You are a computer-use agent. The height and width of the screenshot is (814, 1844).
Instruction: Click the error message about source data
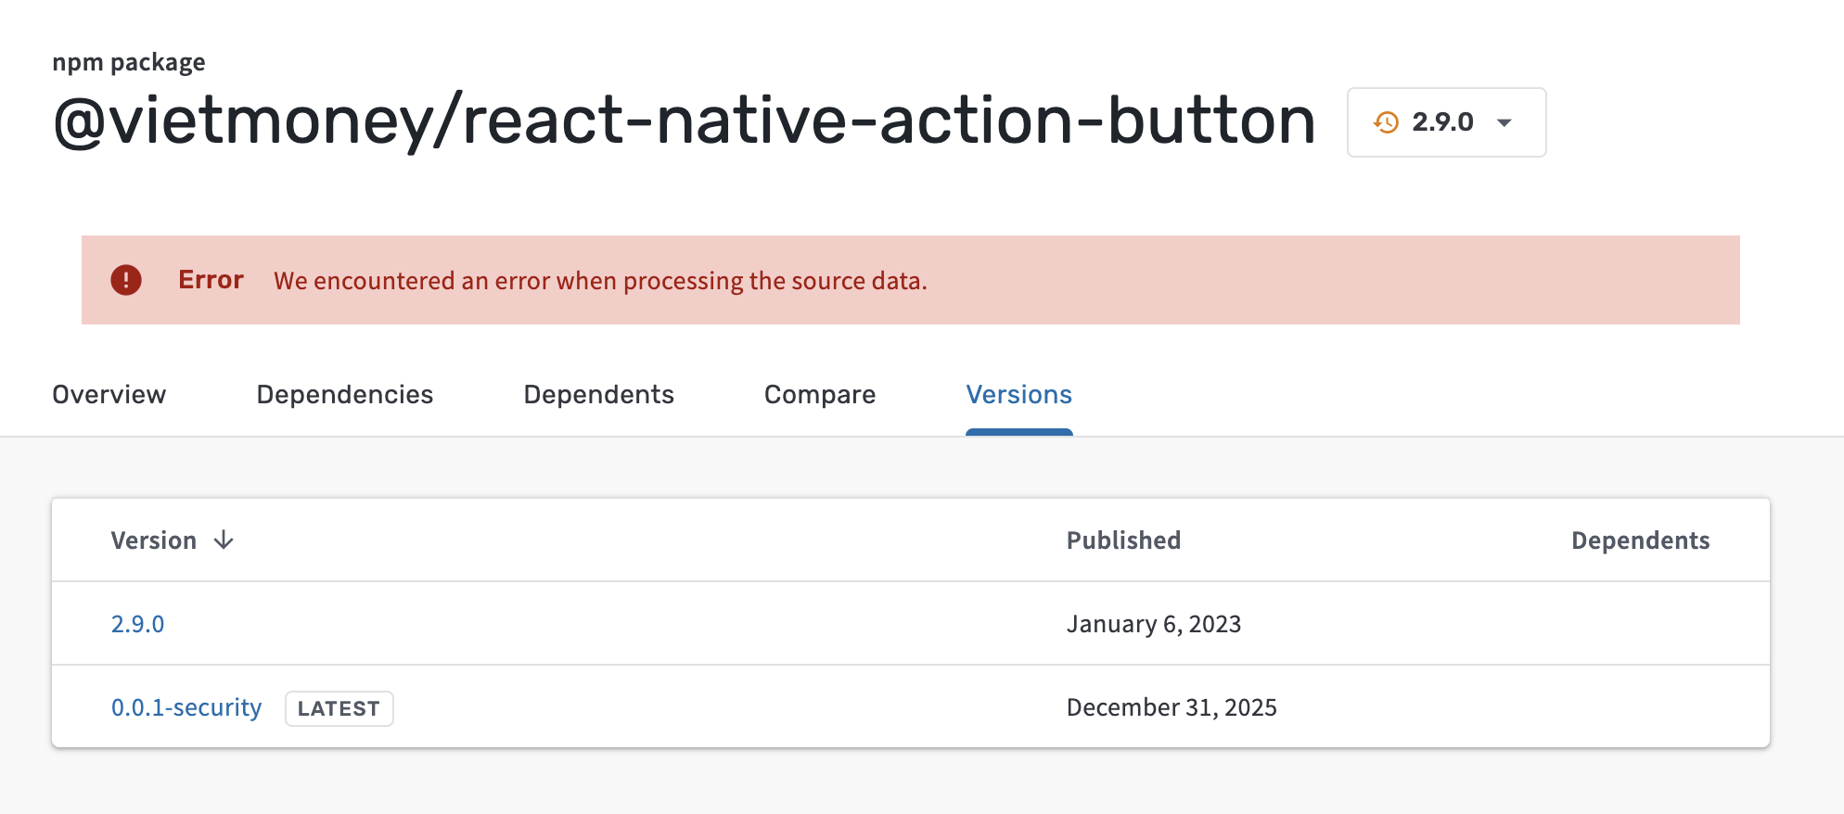pyautogui.click(x=600, y=281)
